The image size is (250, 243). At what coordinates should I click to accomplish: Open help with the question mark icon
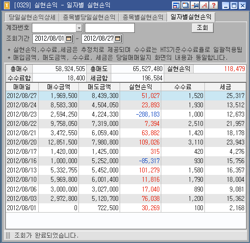pyautogui.click(x=214, y=5)
